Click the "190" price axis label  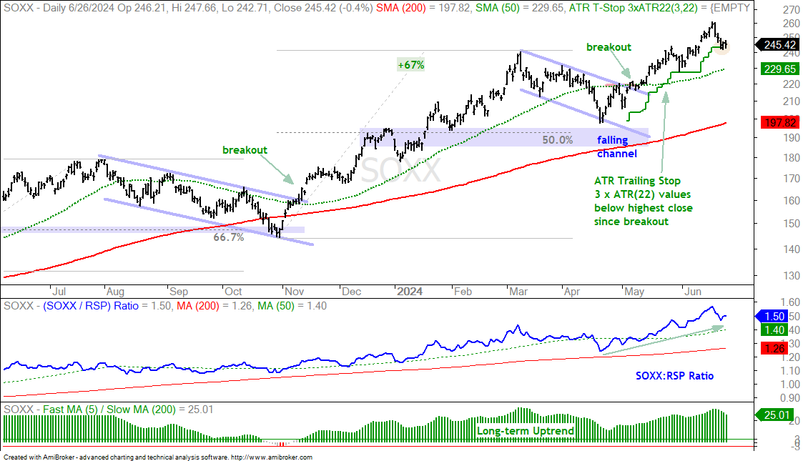[x=791, y=138]
